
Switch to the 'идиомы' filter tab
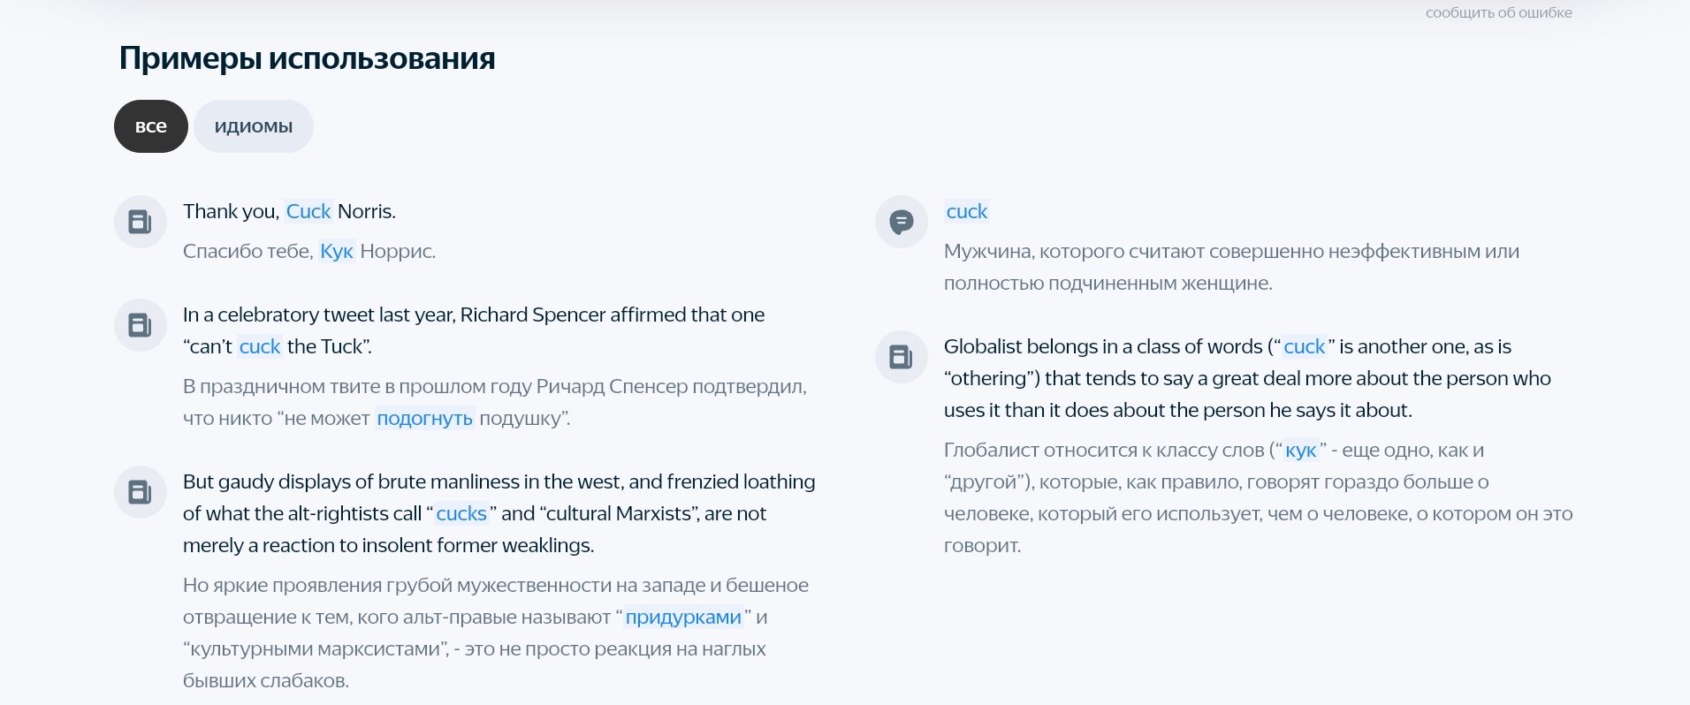point(254,126)
